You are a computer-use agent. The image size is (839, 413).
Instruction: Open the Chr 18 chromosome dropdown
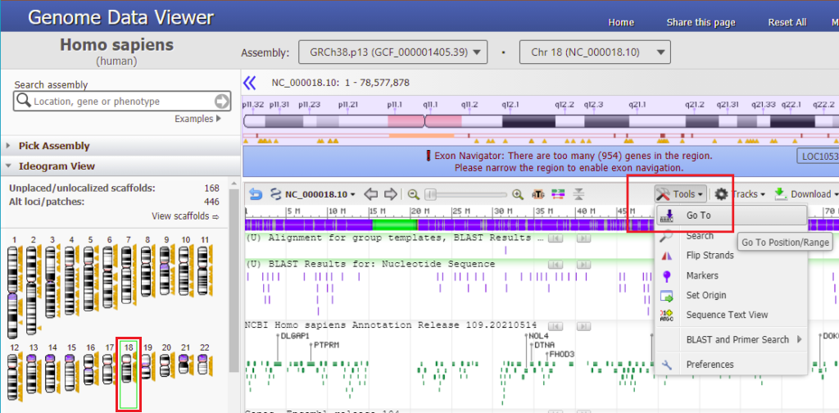pos(595,52)
